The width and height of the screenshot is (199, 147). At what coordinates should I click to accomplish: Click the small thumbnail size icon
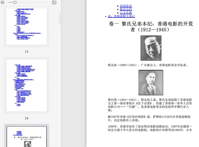click(3, 2)
